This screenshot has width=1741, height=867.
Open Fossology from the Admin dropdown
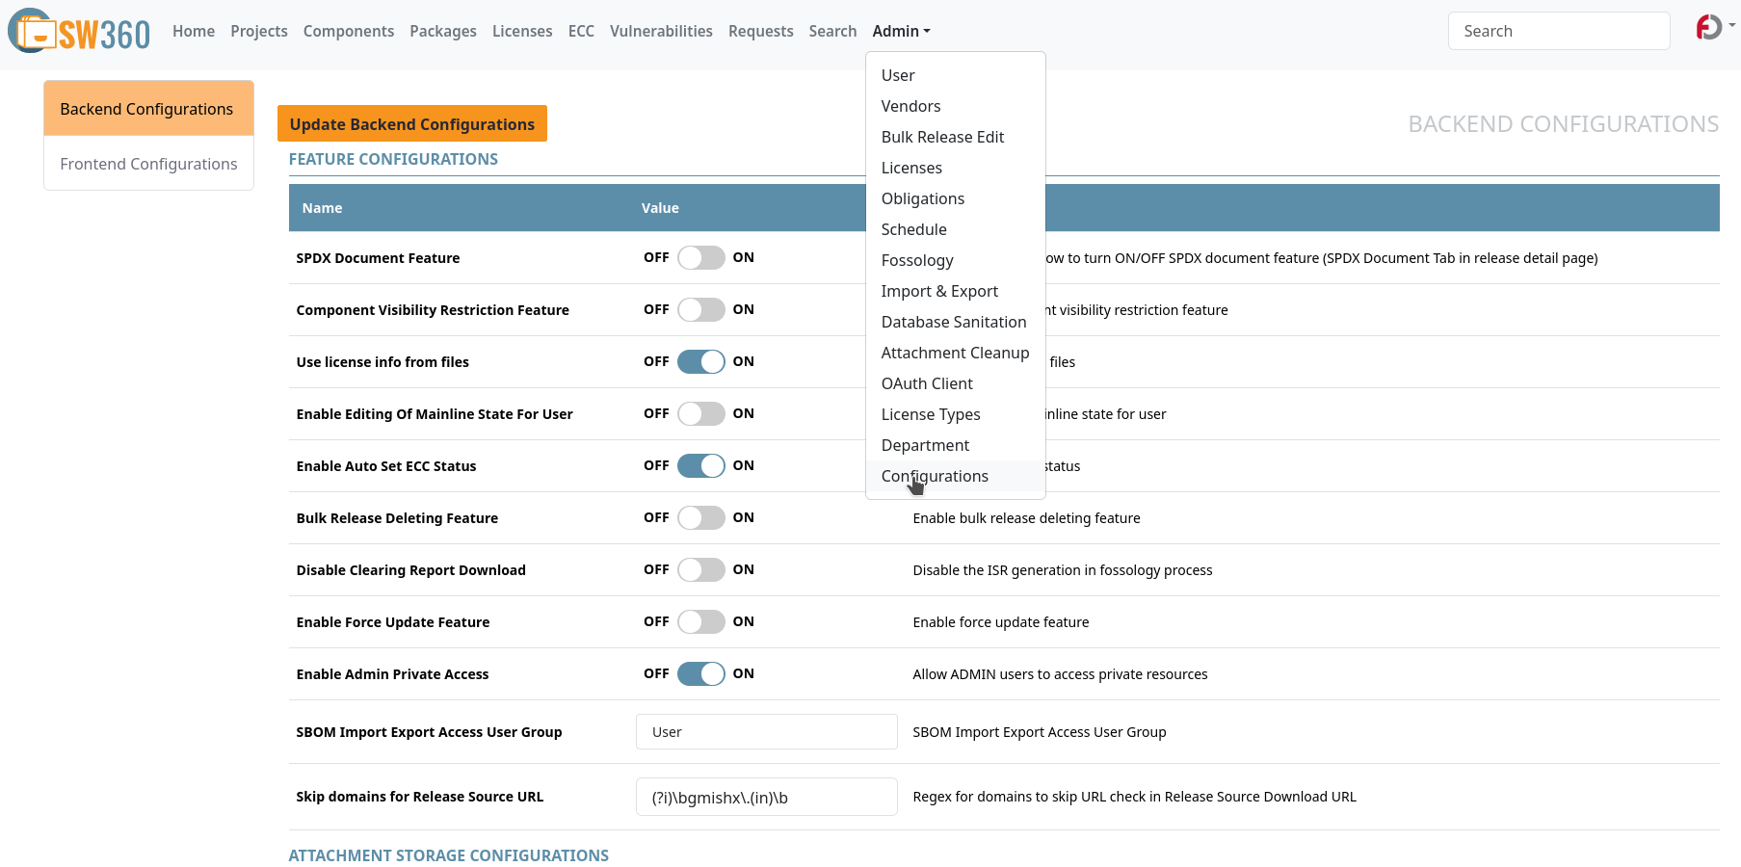click(916, 260)
